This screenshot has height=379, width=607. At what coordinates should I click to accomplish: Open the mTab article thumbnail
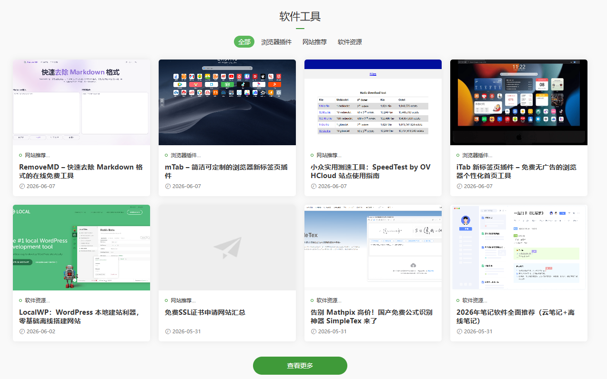click(227, 102)
